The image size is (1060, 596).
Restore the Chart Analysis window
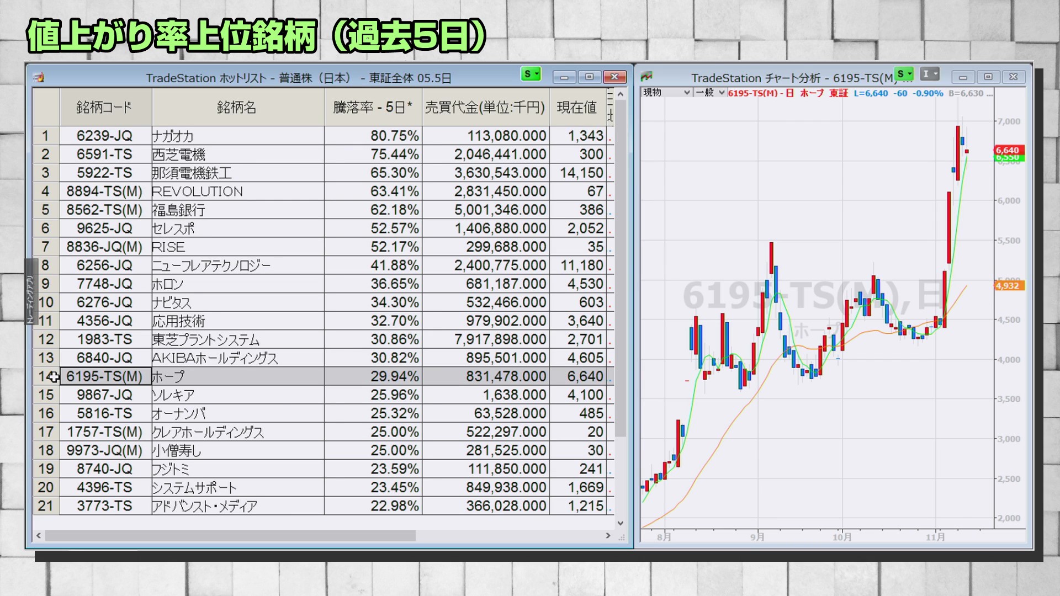tap(988, 77)
